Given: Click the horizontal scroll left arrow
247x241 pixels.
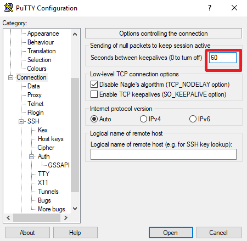Looking at the screenshot, I should click(x=8, y=217).
